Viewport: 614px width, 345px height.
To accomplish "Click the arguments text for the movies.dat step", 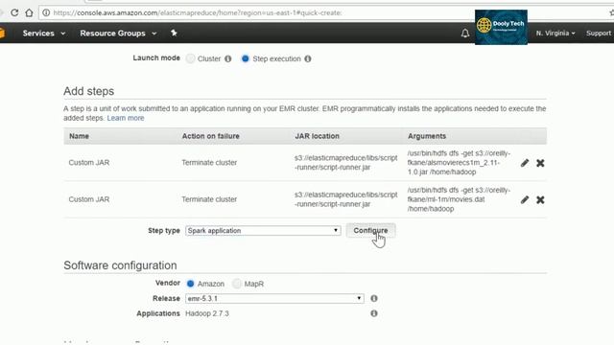I will pyautogui.click(x=459, y=199).
